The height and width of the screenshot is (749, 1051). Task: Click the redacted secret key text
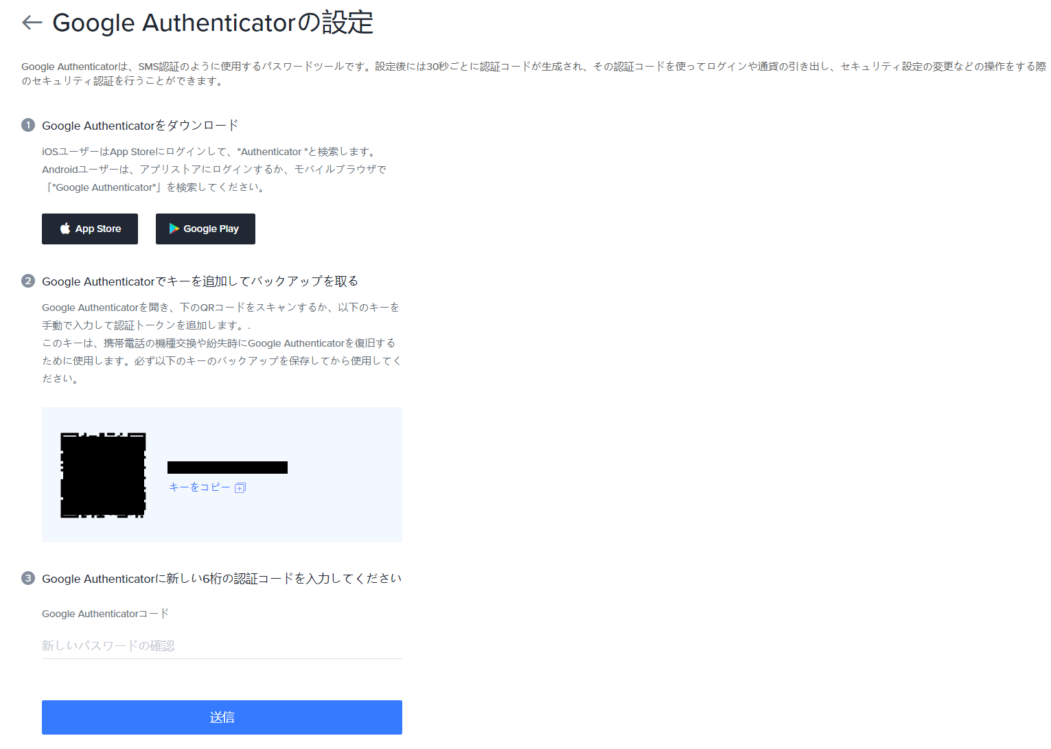pyautogui.click(x=227, y=468)
